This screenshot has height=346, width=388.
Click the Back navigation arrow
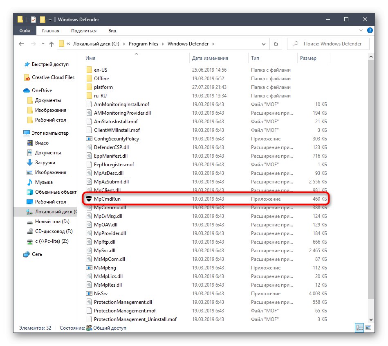[x=22, y=44]
